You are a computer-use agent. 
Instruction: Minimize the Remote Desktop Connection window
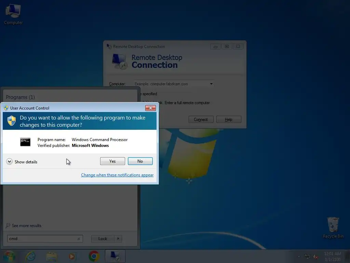(215, 47)
